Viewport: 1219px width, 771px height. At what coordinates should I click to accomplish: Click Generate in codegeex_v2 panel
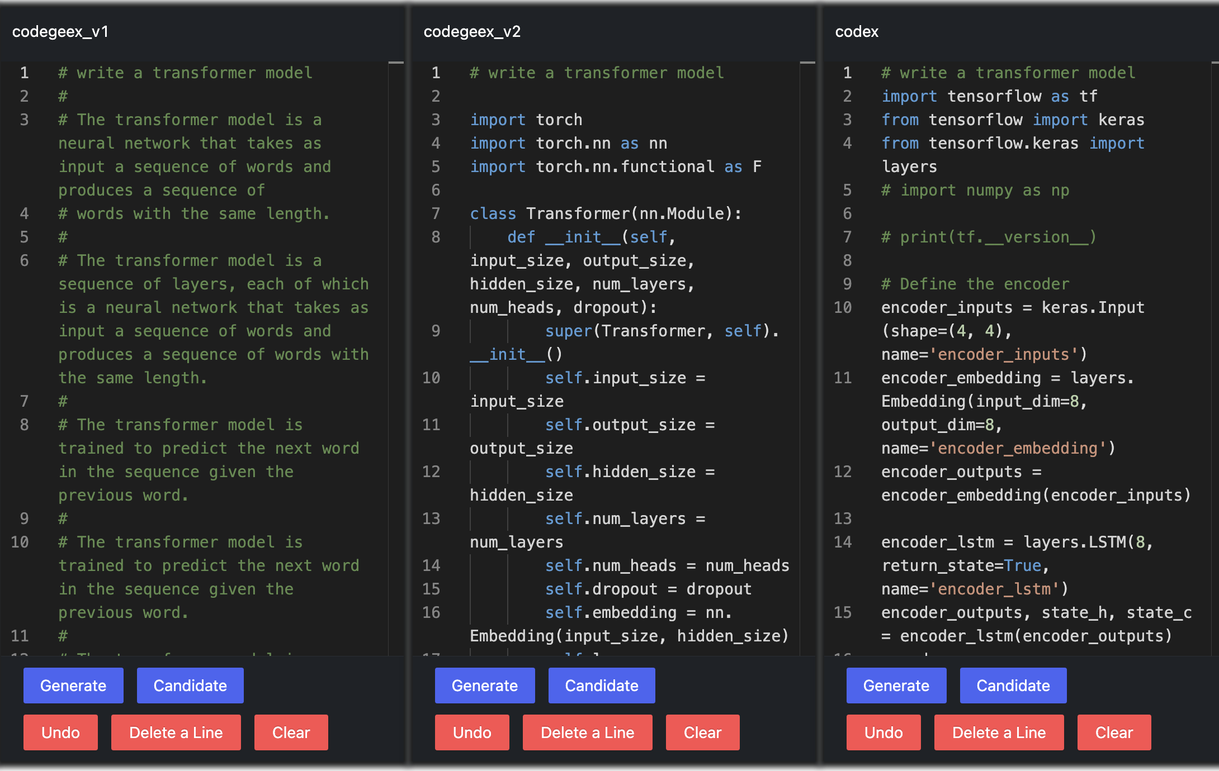coord(485,686)
